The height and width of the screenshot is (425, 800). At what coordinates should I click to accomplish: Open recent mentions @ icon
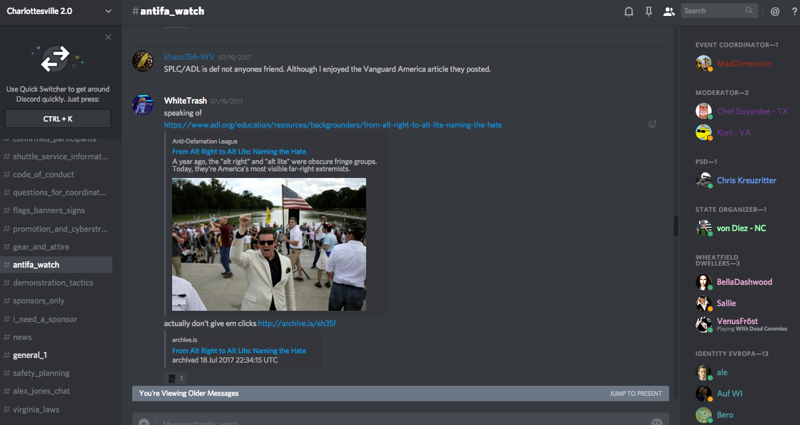click(x=775, y=11)
